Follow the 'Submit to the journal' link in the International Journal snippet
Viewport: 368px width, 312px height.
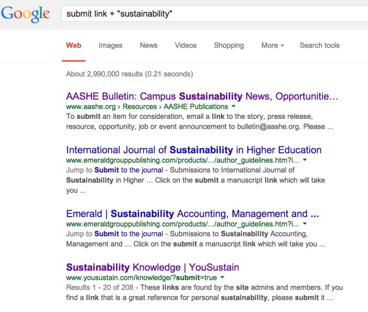click(x=129, y=170)
